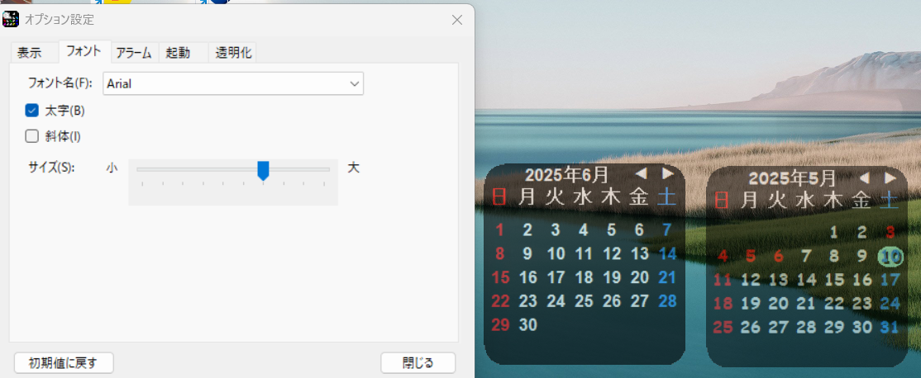Open the 透明化 tab

pos(233,53)
